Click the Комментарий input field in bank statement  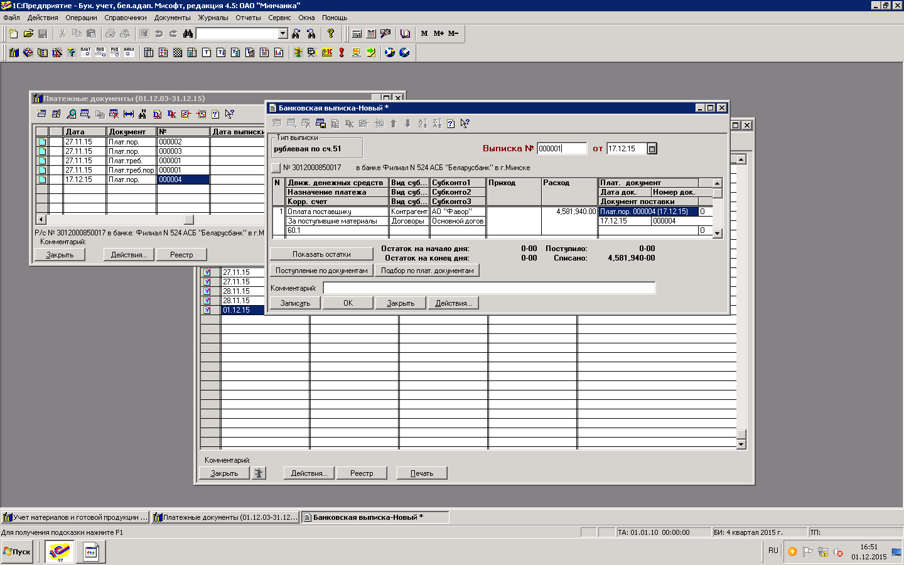pos(489,288)
